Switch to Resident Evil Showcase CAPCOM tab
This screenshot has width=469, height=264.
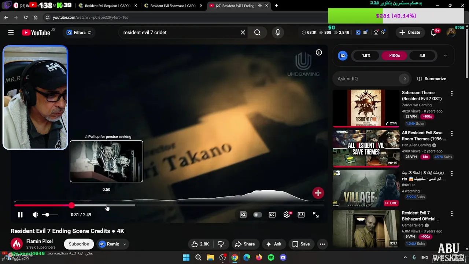174,6
